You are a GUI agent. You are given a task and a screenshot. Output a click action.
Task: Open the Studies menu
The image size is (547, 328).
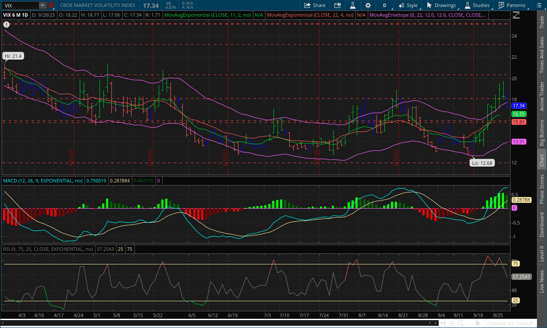pyautogui.click(x=477, y=5)
